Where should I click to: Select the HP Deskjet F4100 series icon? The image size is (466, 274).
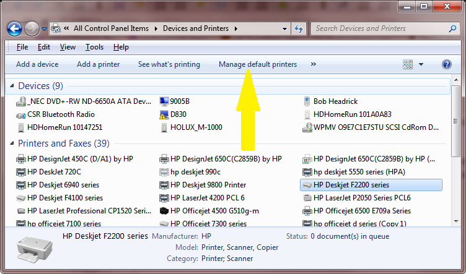click(21, 198)
